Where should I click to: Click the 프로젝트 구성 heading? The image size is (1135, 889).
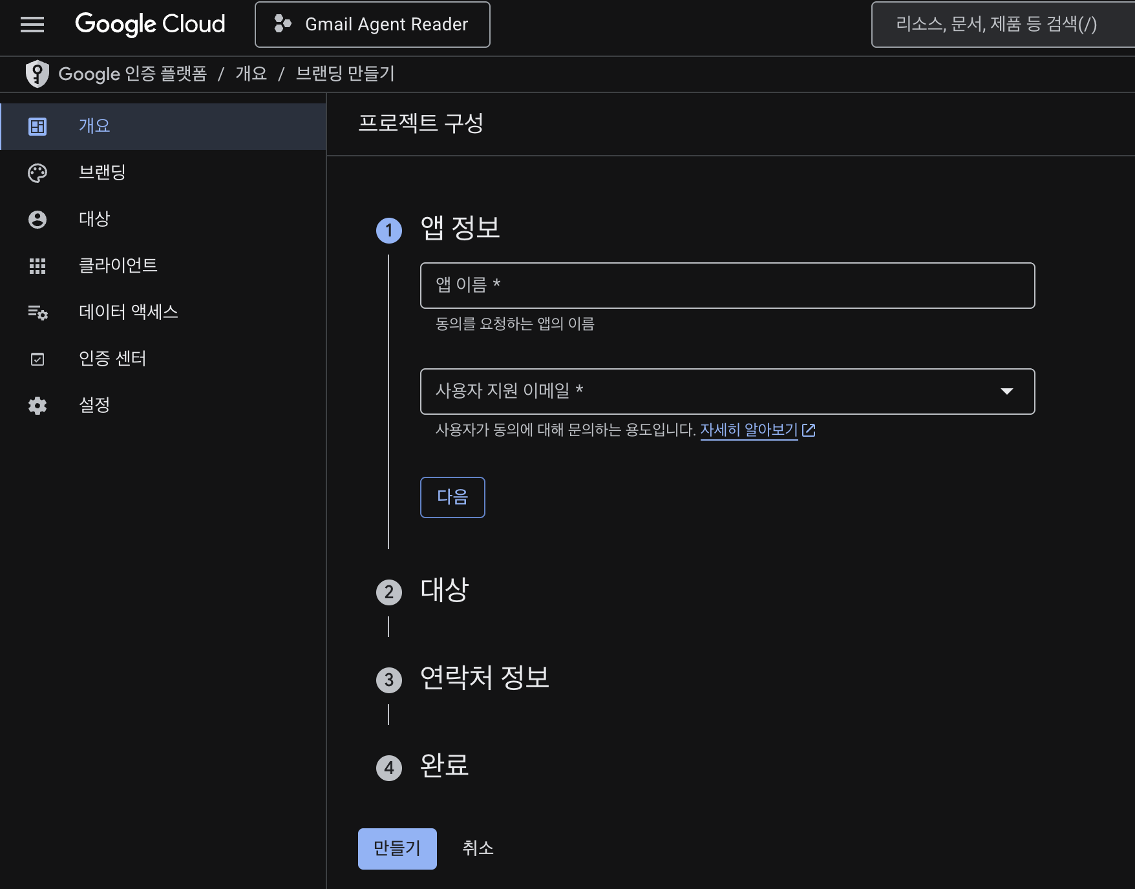pyautogui.click(x=421, y=123)
